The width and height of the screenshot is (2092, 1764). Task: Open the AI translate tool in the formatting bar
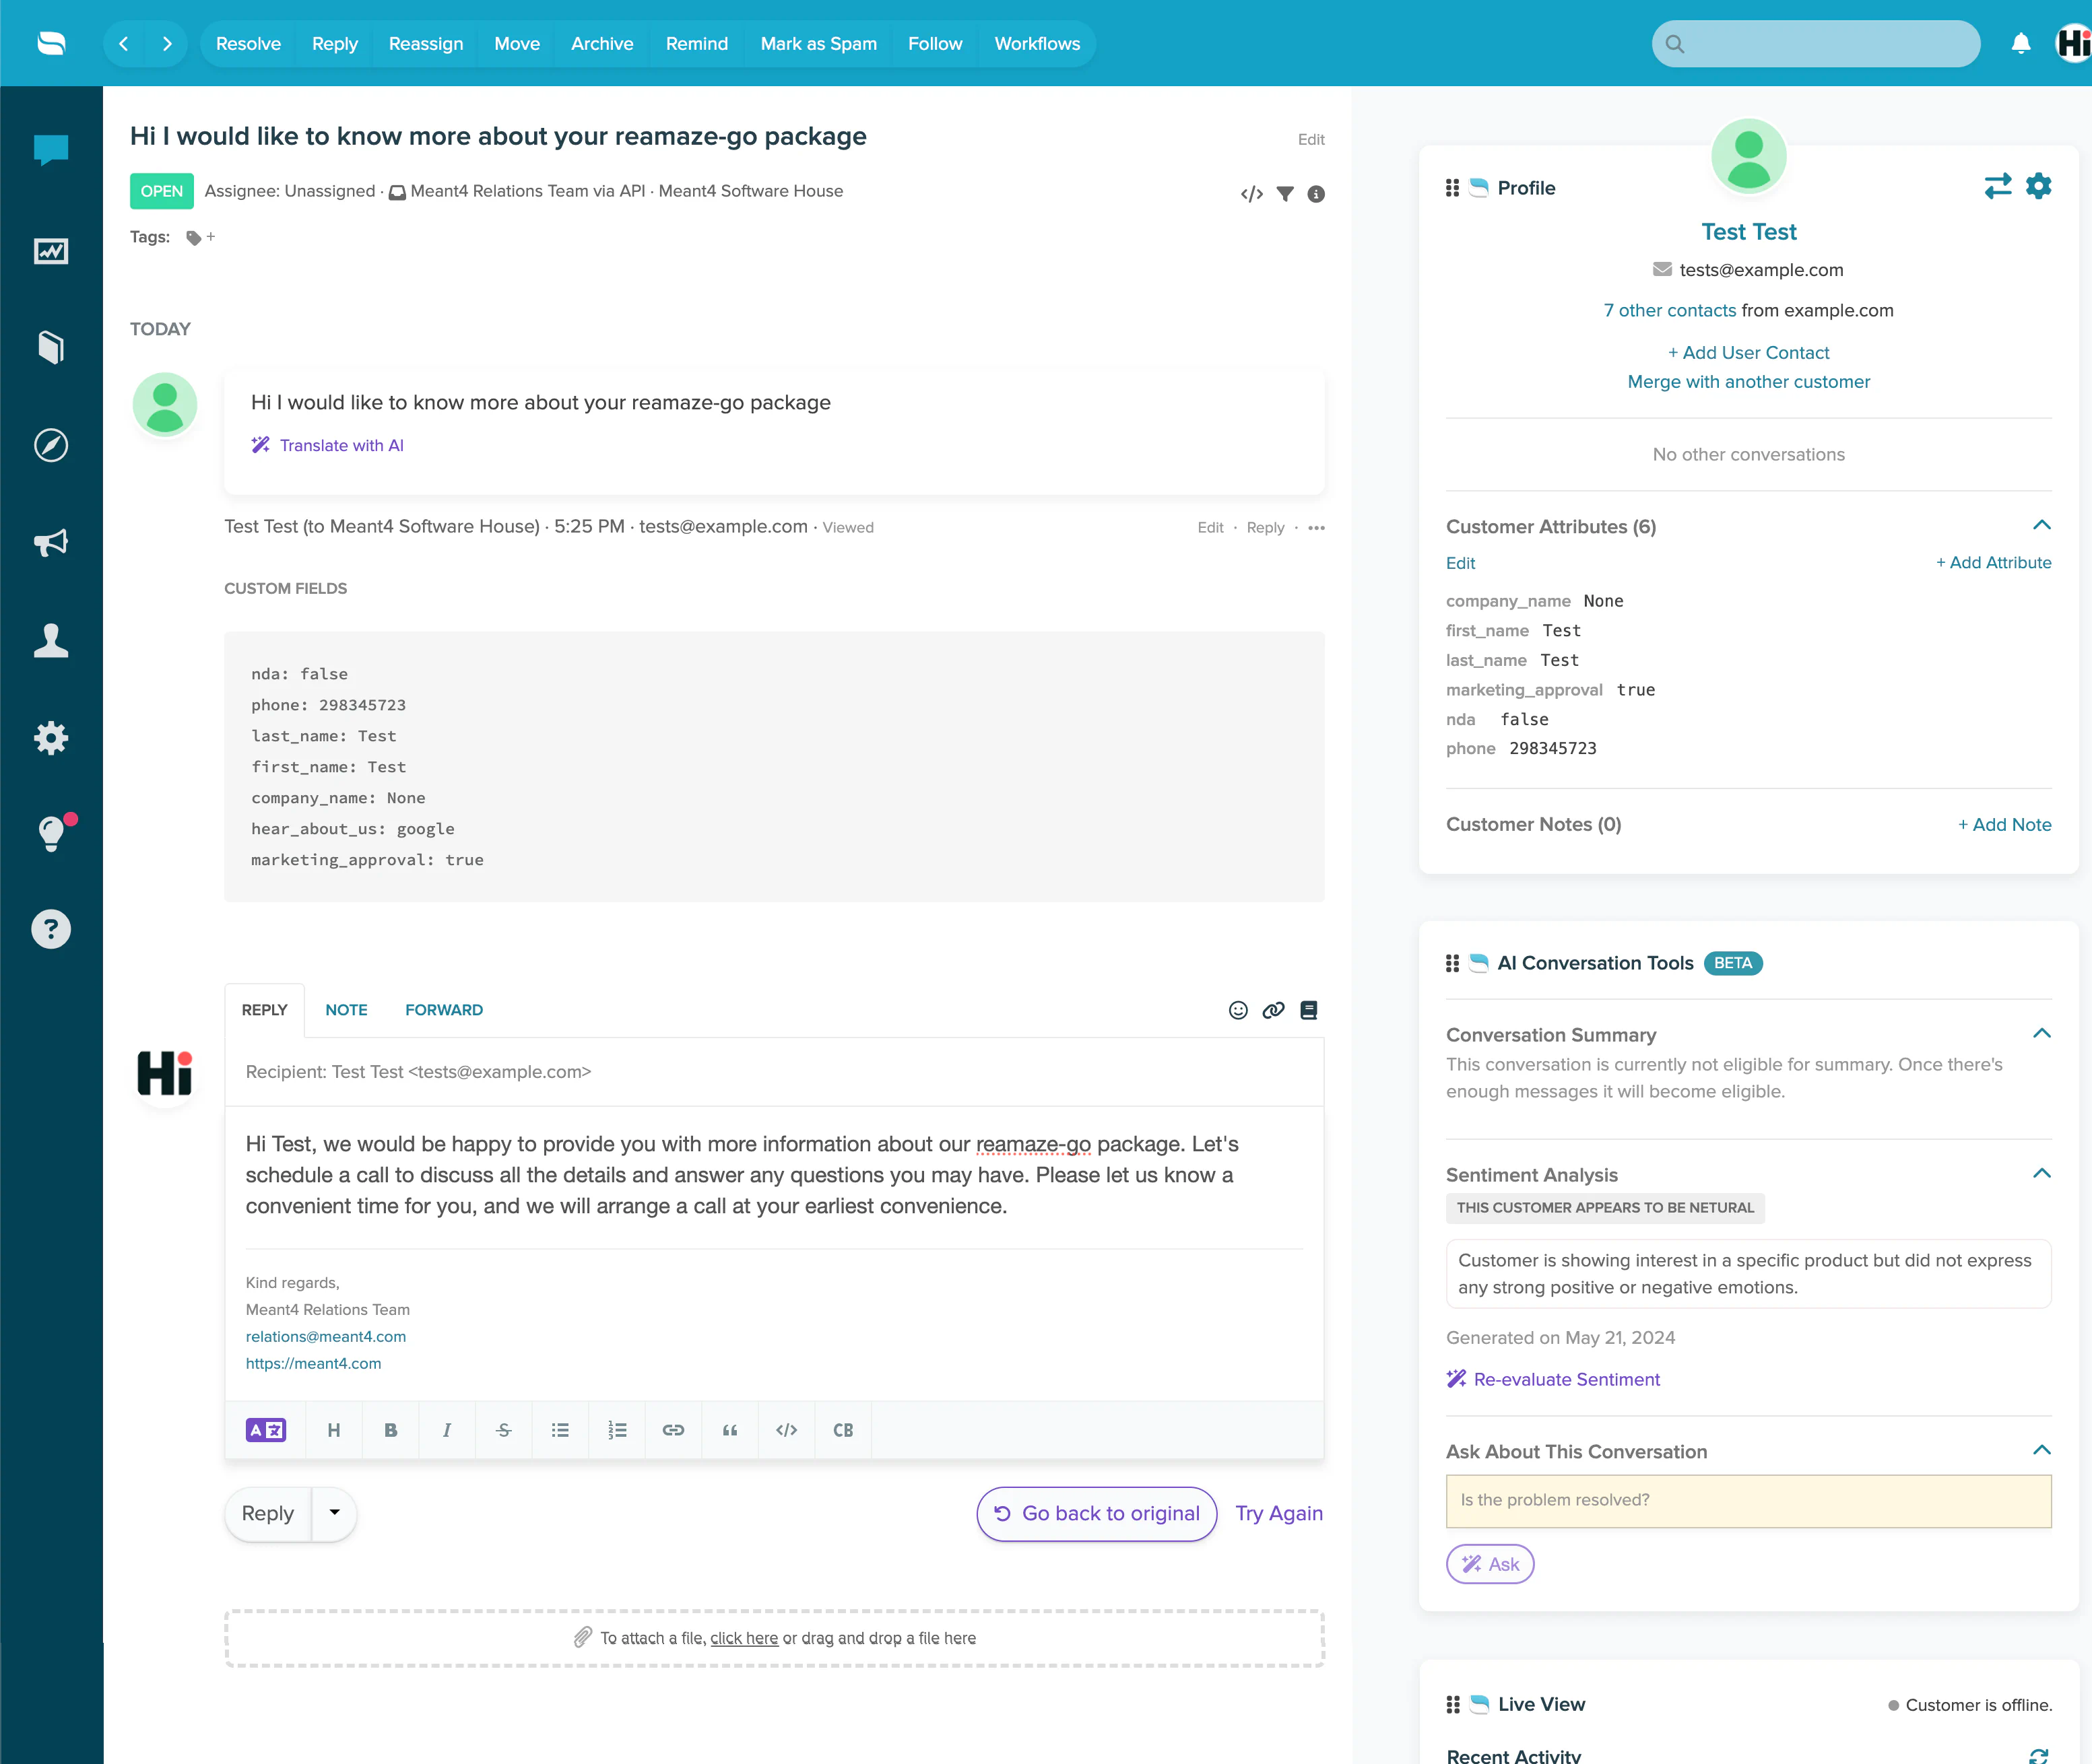click(x=265, y=1430)
